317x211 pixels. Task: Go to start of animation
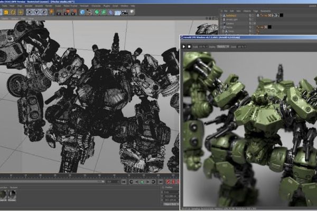click(124, 182)
